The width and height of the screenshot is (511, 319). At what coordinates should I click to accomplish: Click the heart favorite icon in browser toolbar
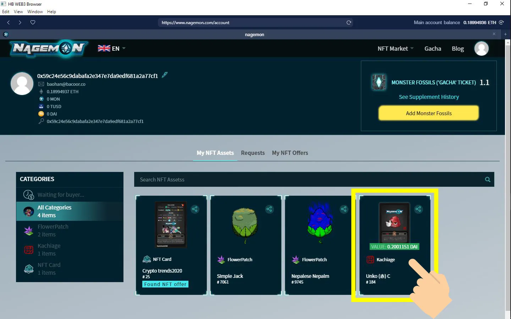click(33, 22)
